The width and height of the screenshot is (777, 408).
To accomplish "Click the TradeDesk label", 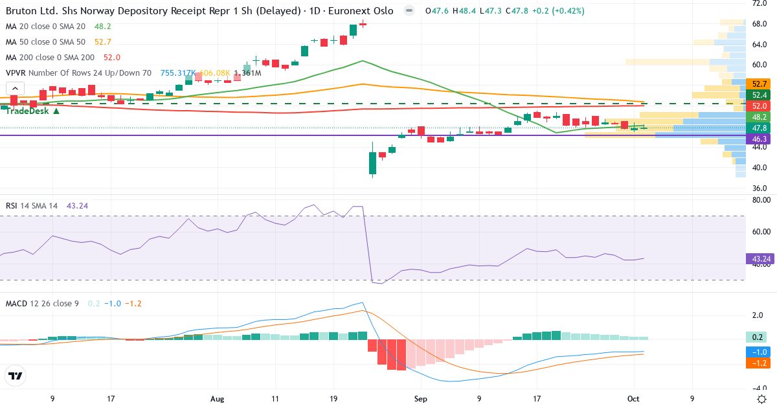I will tap(33, 111).
